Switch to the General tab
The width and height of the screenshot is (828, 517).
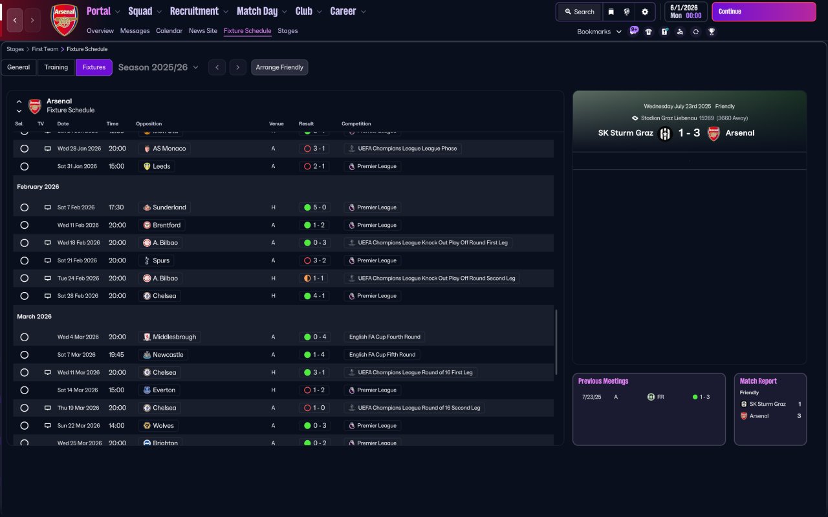(19, 67)
